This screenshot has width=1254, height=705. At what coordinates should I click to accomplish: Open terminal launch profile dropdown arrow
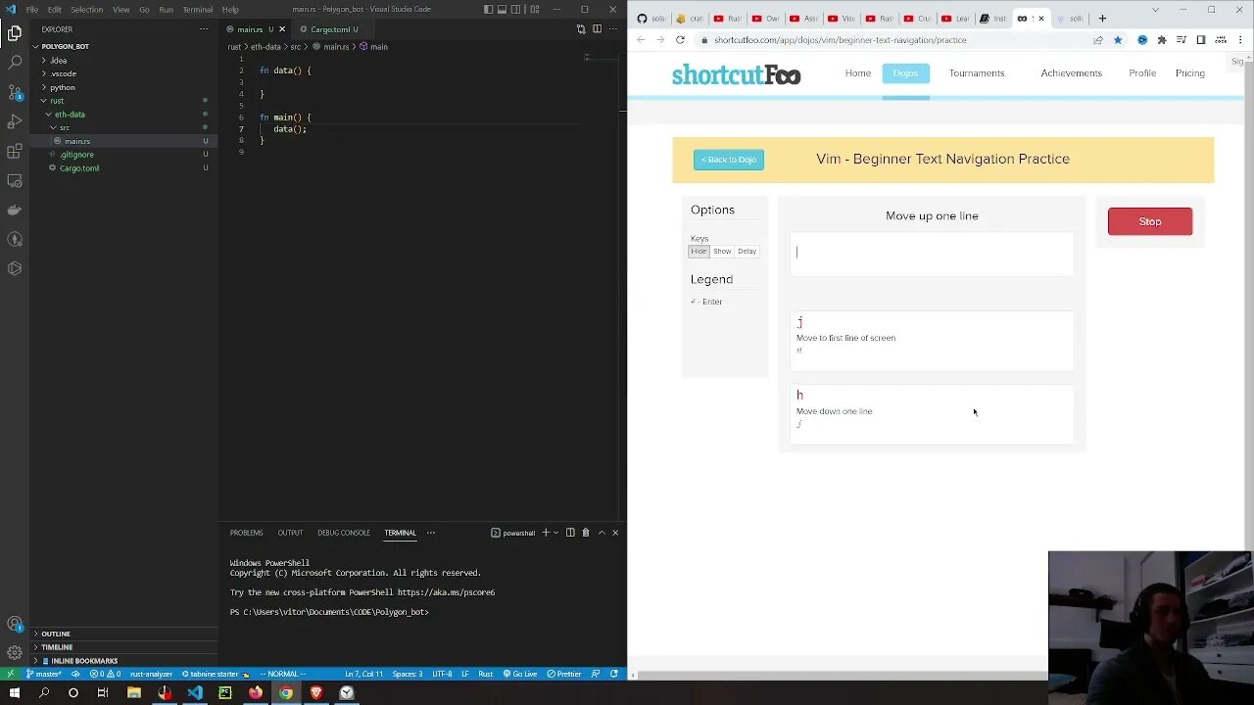[x=555, y=533]
